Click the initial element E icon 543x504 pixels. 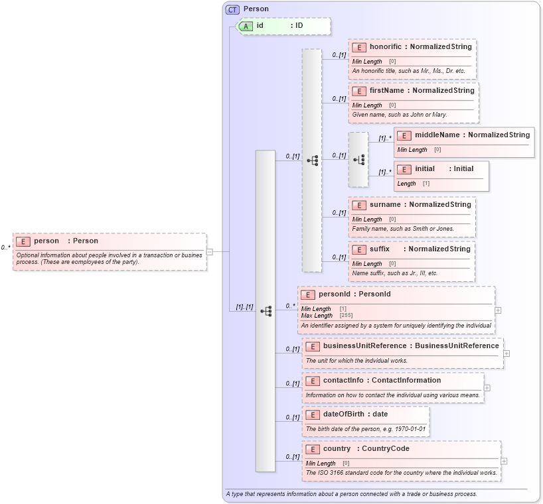pyautogui.click(x=403, y=169)
